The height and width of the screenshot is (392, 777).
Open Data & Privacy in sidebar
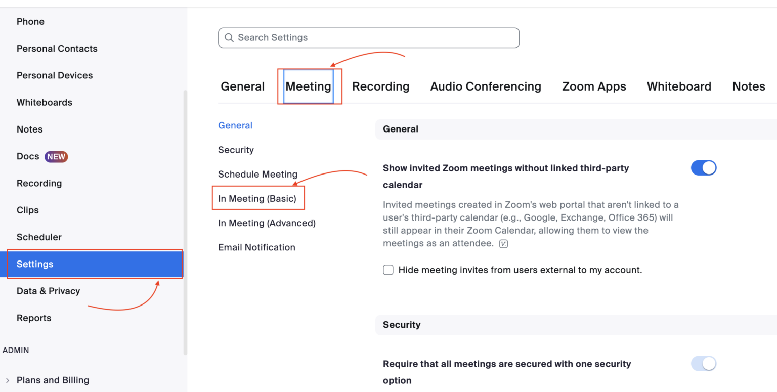(48, 291)
